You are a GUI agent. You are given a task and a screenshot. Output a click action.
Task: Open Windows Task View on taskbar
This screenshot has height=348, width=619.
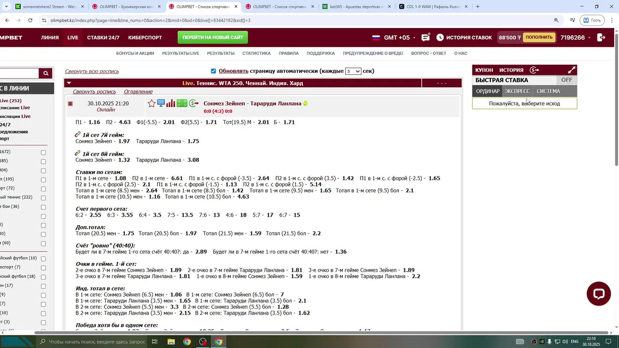[155, 342]
